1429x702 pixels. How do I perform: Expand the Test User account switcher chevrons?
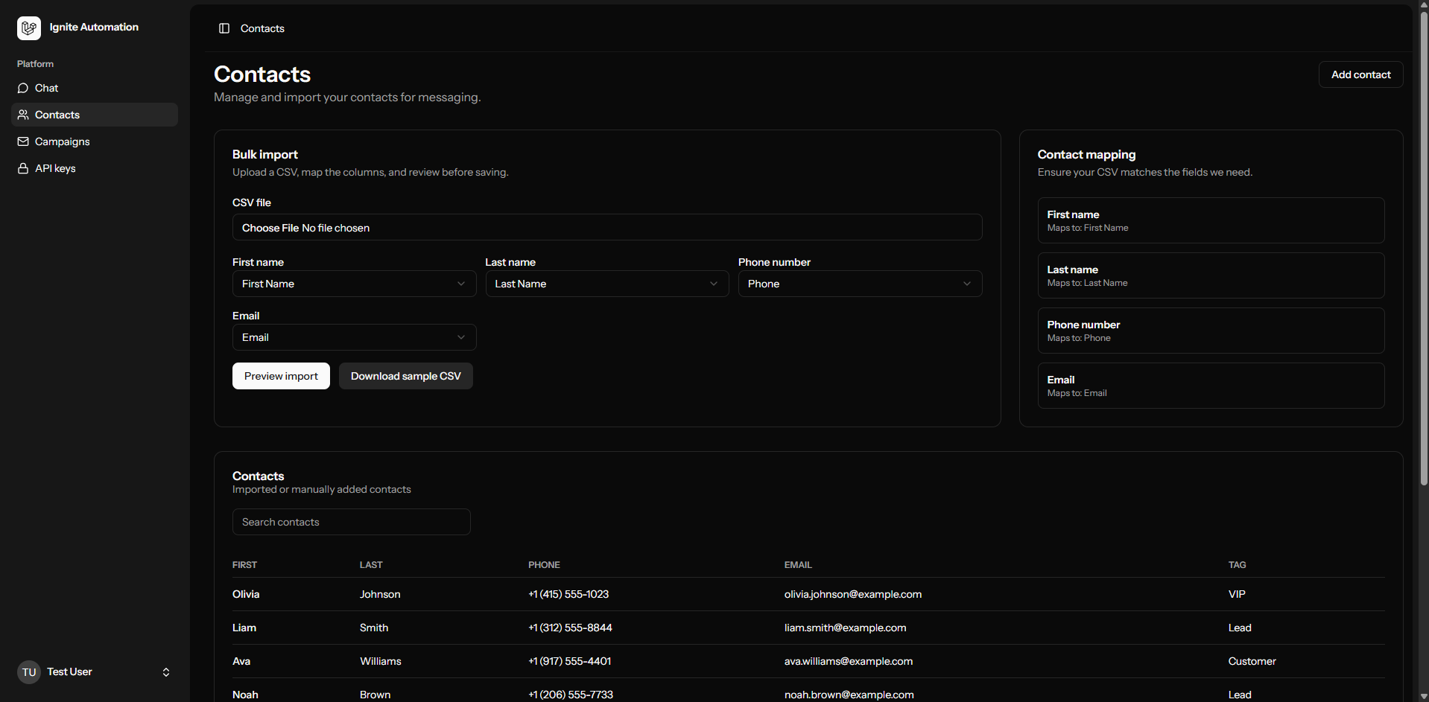(166, 672)
